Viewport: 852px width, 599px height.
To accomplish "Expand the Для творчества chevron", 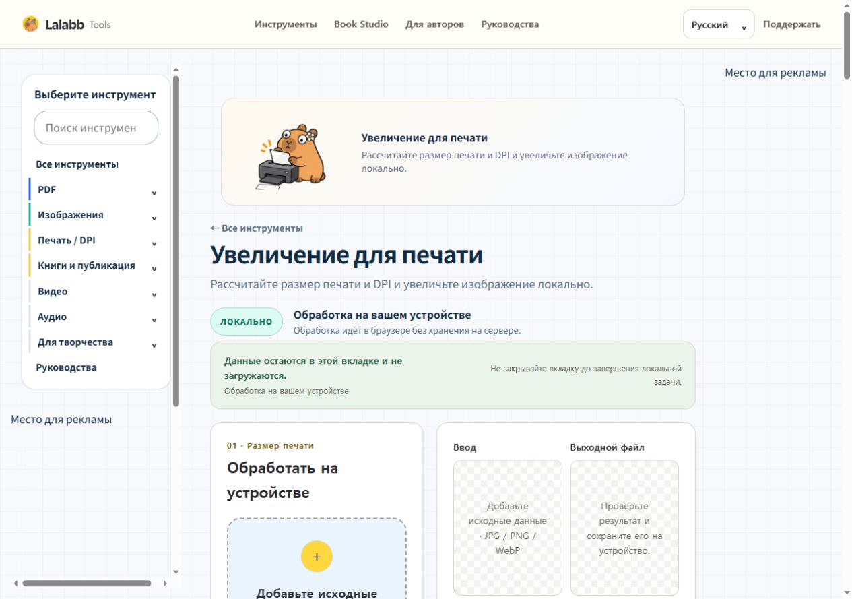I will pos(154,345).
